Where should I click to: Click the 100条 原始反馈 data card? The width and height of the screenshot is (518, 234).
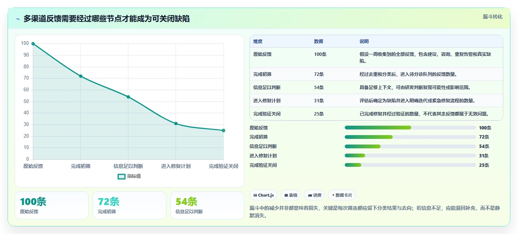point(52,205)
